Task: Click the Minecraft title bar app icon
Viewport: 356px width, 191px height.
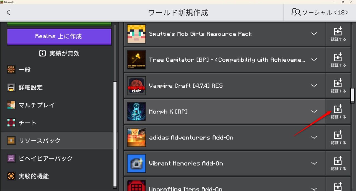Action: [x=2, y=2]
